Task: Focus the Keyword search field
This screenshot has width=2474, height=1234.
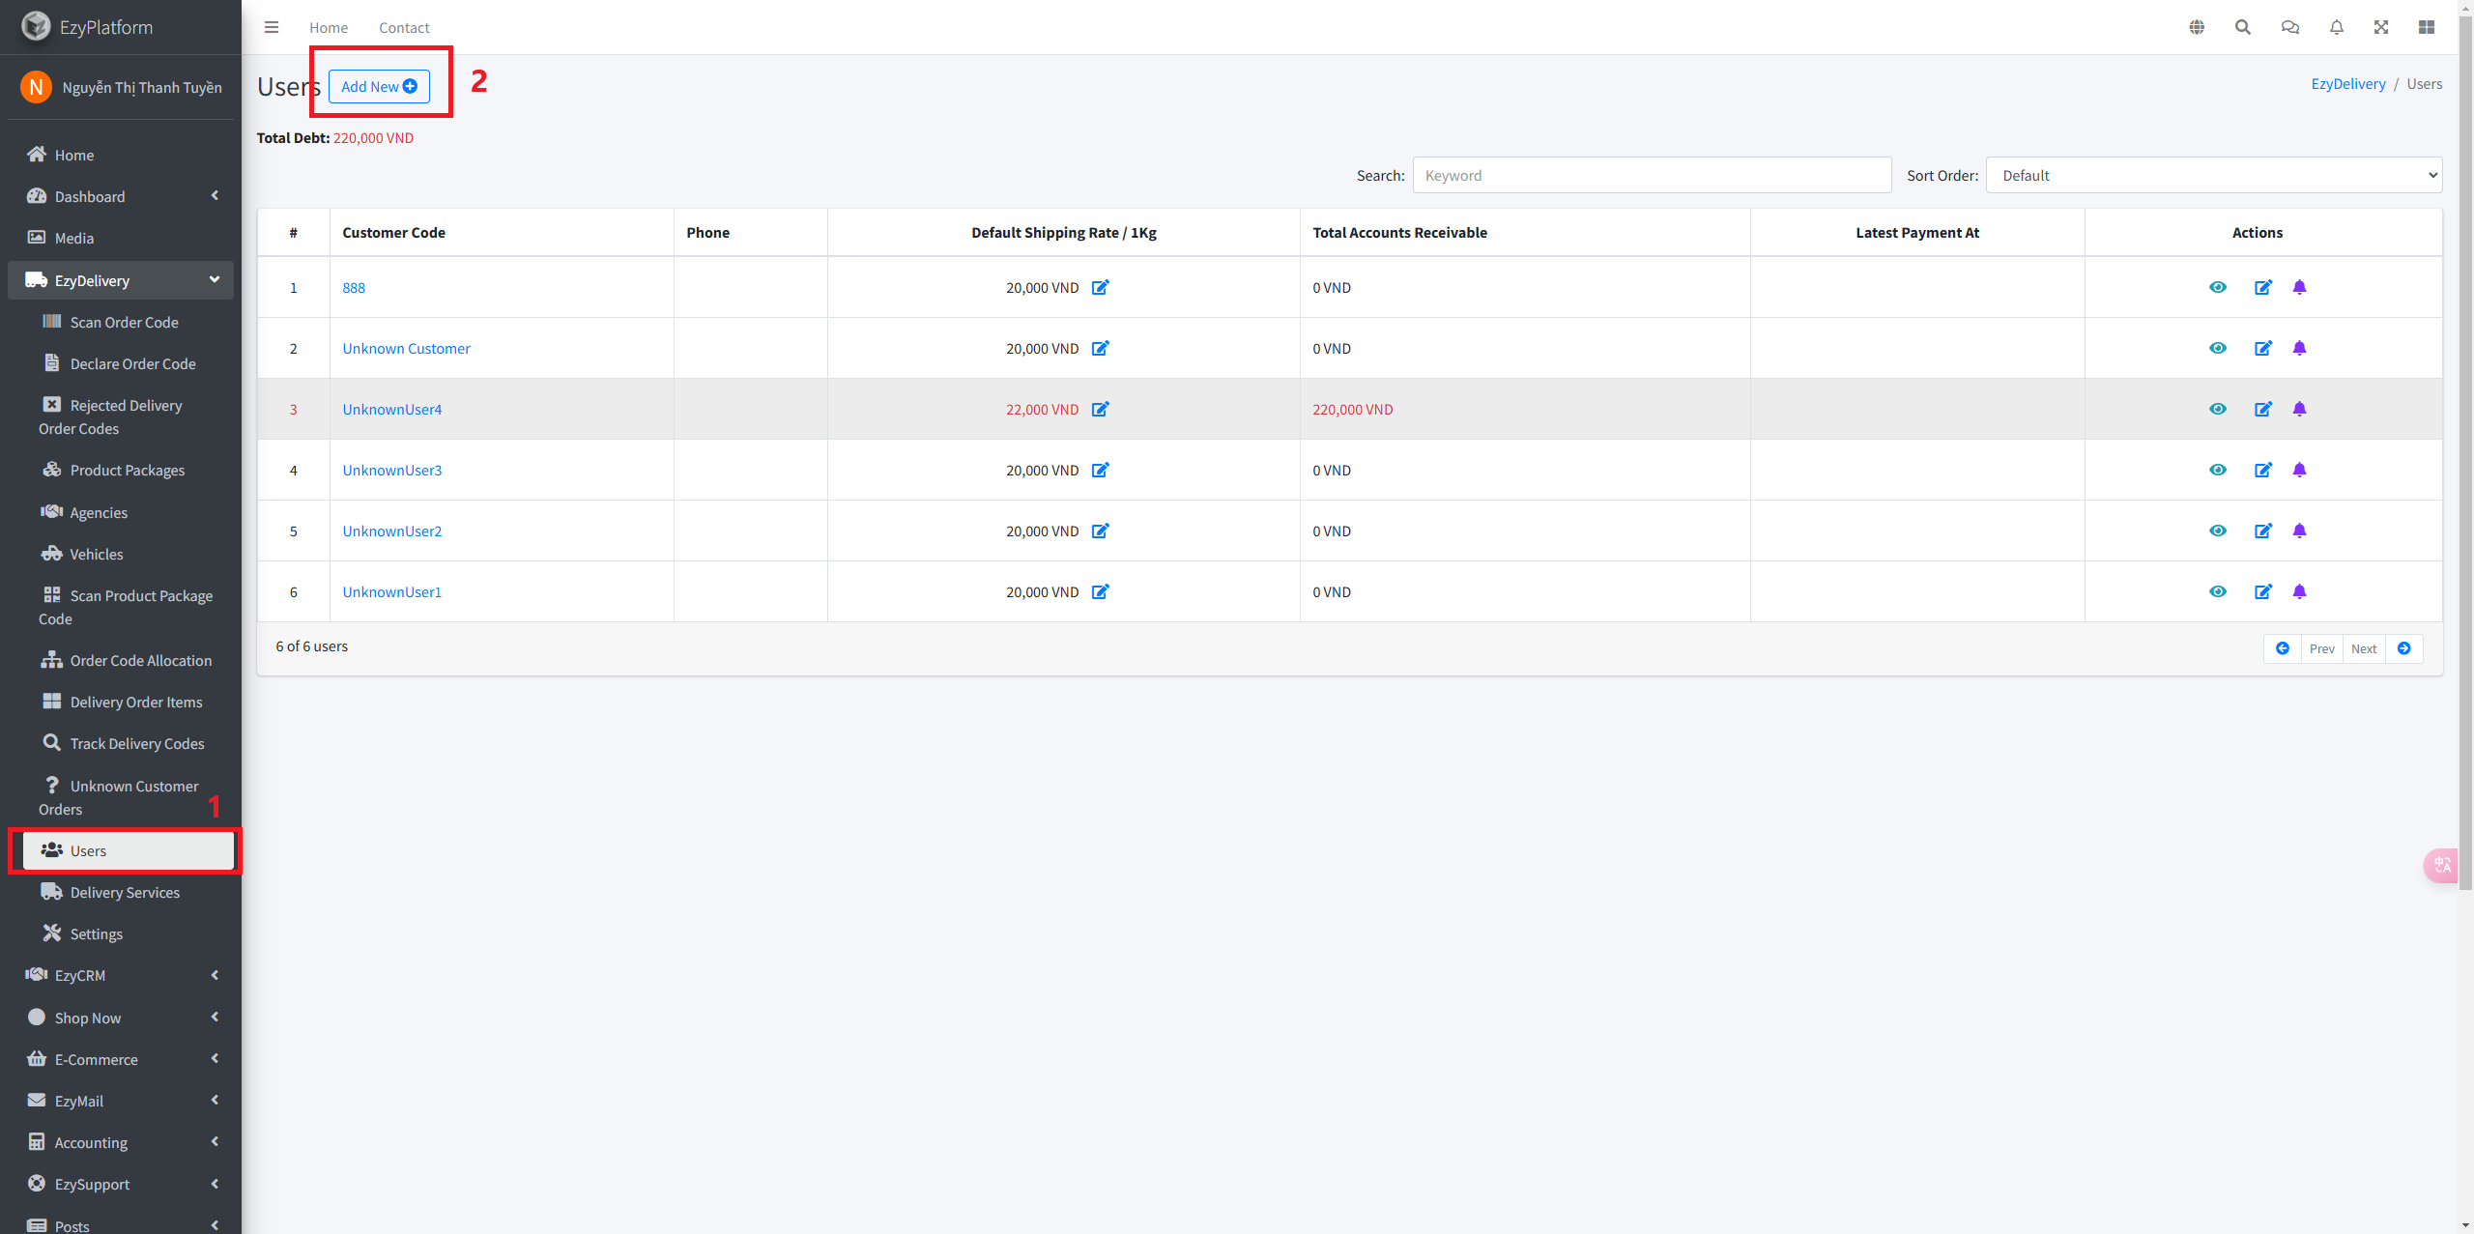Action: (x=1652, y=175)
